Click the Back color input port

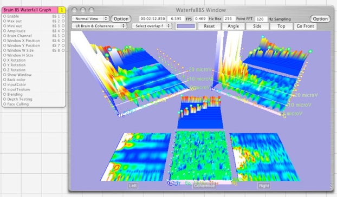(4, 80)
